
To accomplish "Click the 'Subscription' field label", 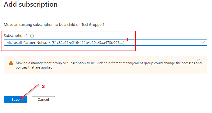I will 14,36.
